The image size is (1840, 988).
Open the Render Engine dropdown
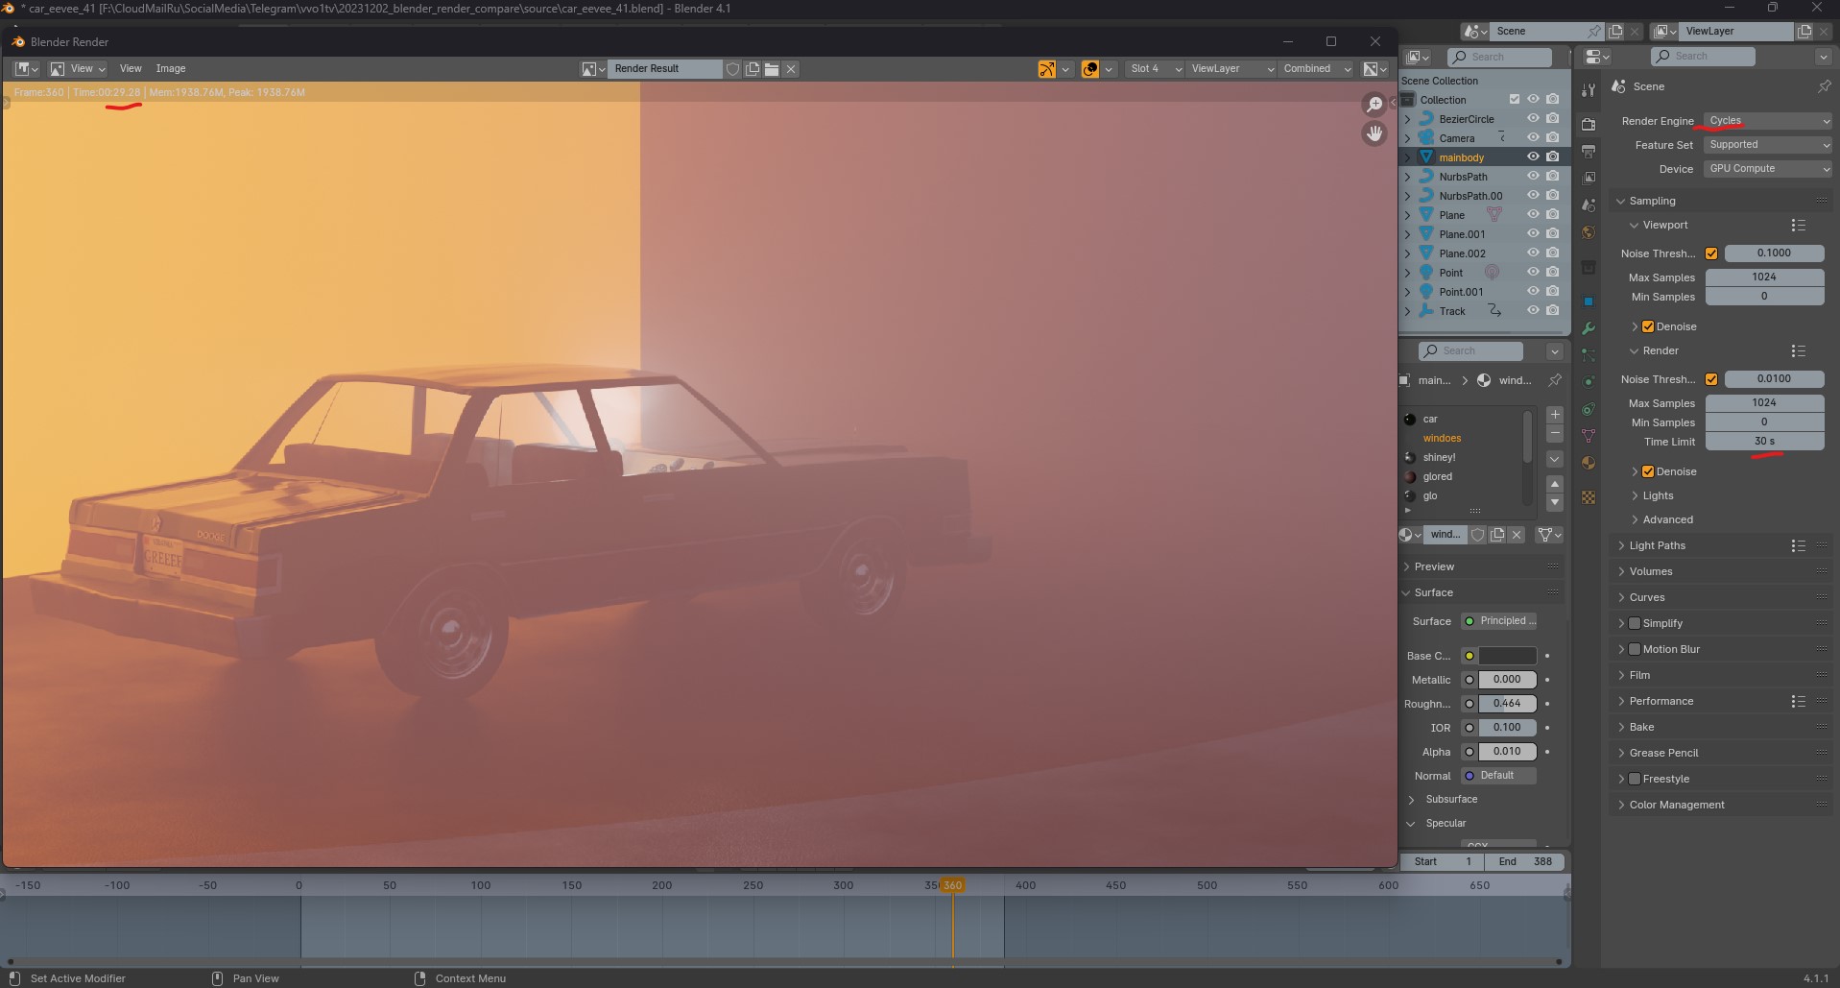1768,121
